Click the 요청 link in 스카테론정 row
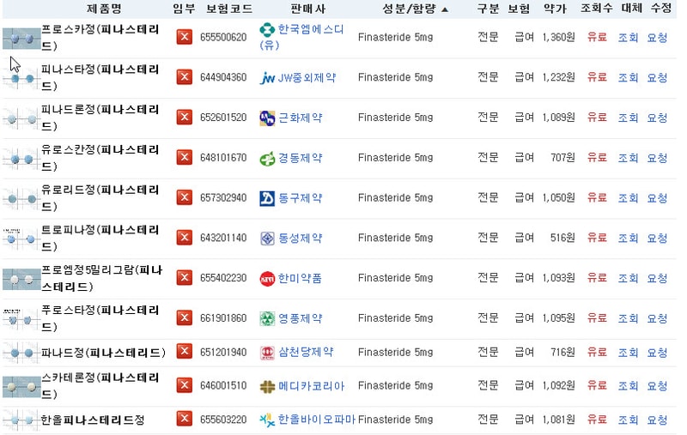Screen dimensions: 687x435 (657, 386)
